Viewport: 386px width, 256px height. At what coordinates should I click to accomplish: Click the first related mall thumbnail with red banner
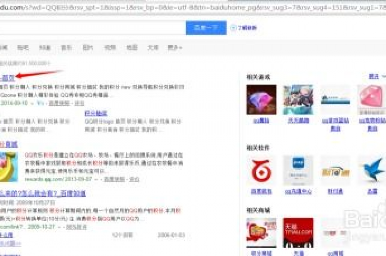pos(261,233)
